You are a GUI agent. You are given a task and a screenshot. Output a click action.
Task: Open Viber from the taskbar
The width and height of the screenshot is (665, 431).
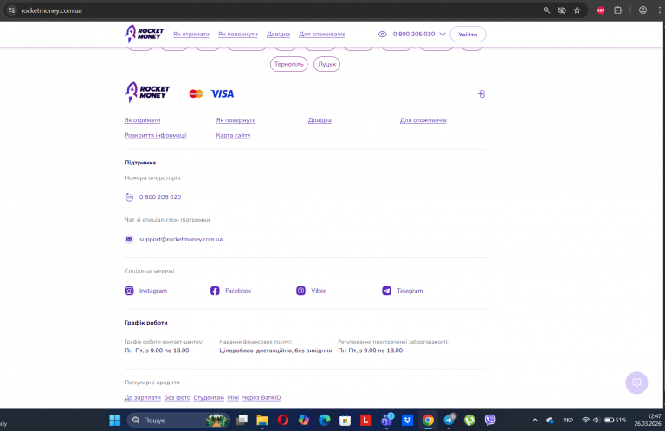tap(490, 421)
